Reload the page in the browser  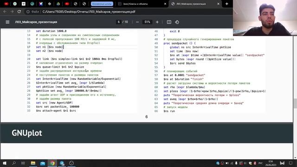point(19,12)
